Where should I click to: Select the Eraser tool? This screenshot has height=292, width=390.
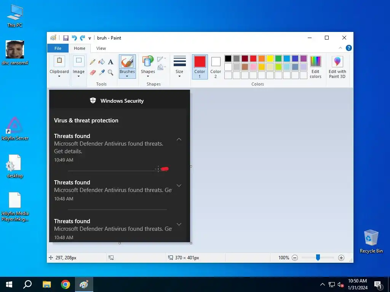pyautogui.click(x=93, y=73)
